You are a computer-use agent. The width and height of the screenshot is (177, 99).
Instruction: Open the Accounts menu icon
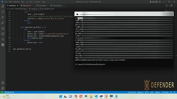3,83
